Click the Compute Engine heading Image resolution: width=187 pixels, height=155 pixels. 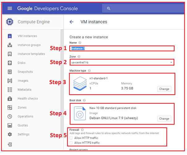click(34, 22)
